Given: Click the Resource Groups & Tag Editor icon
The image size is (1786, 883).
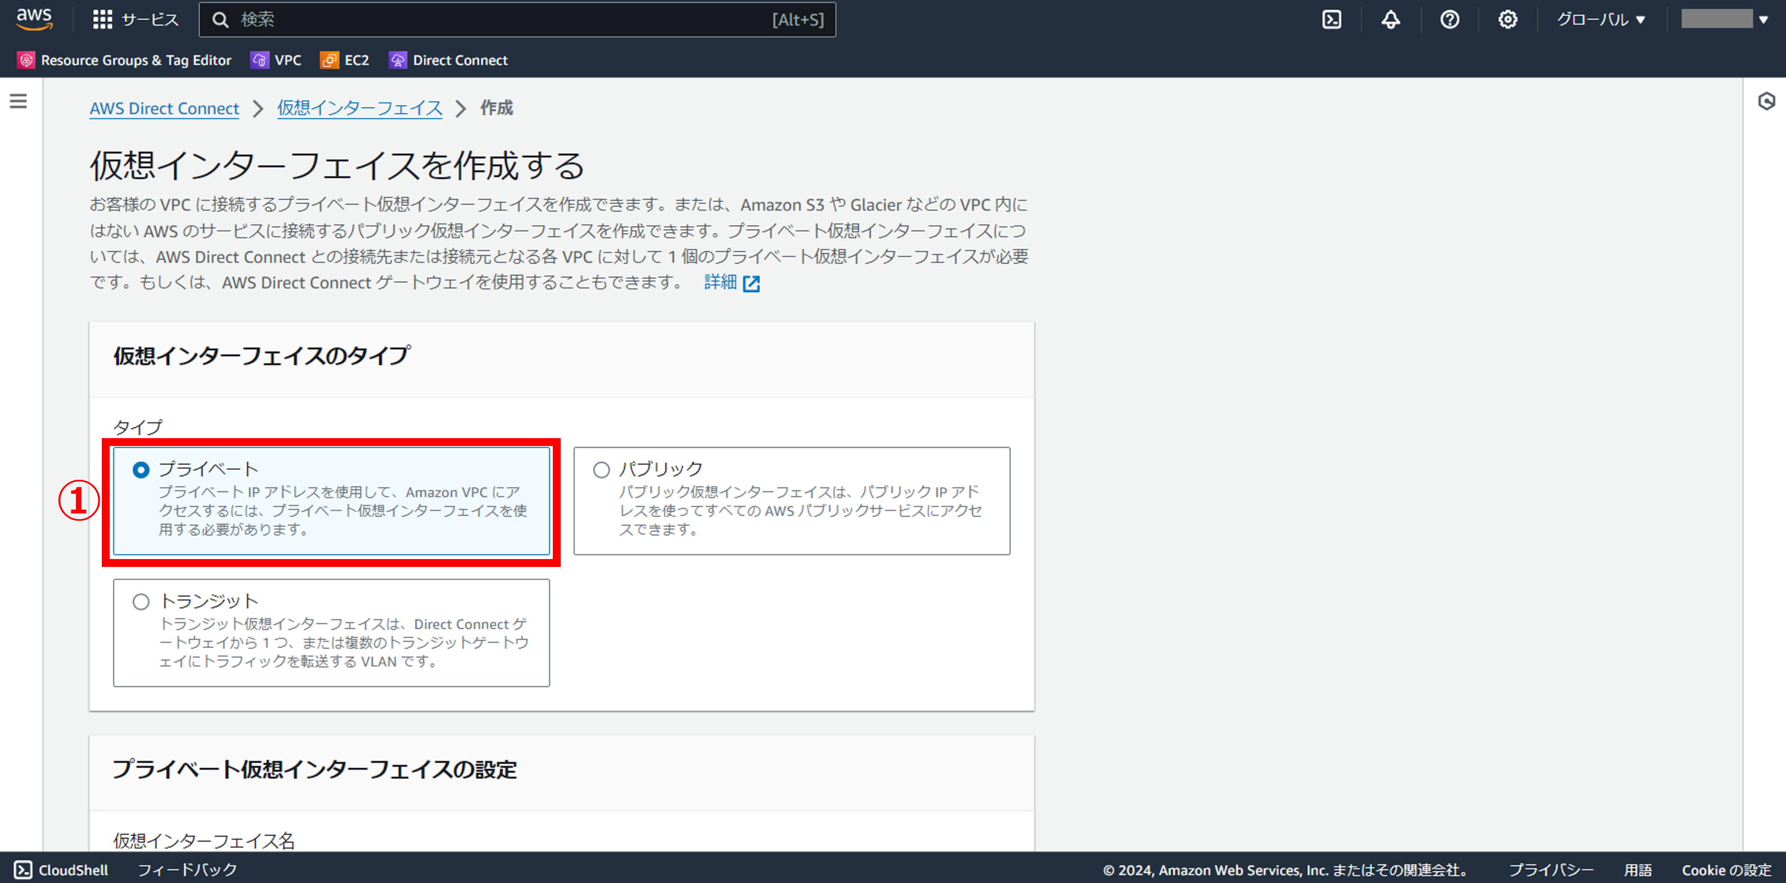Looking at the screenshot, I should pyautogui.click(x=26, y=60).
